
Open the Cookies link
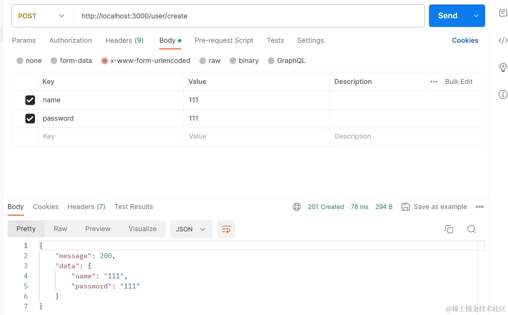tap(465, 40)
